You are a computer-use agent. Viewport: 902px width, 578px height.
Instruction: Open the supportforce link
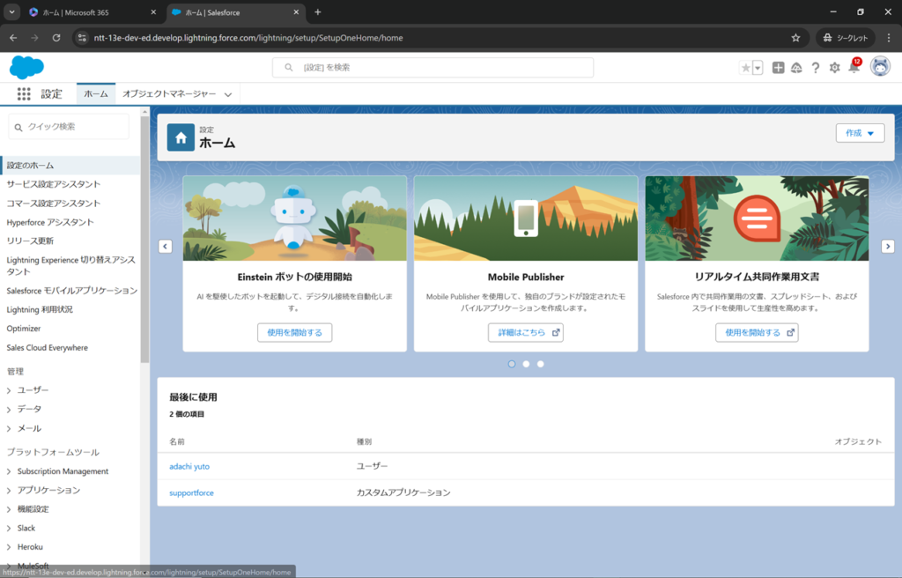(x=191, y=493)
